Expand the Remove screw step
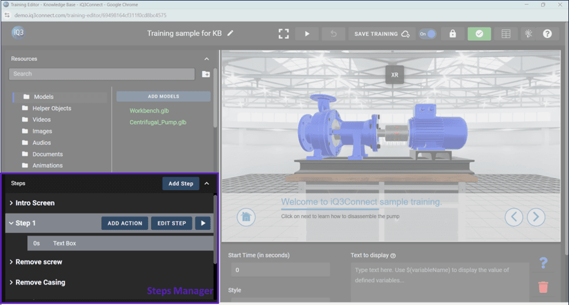 tap(11, 262)
